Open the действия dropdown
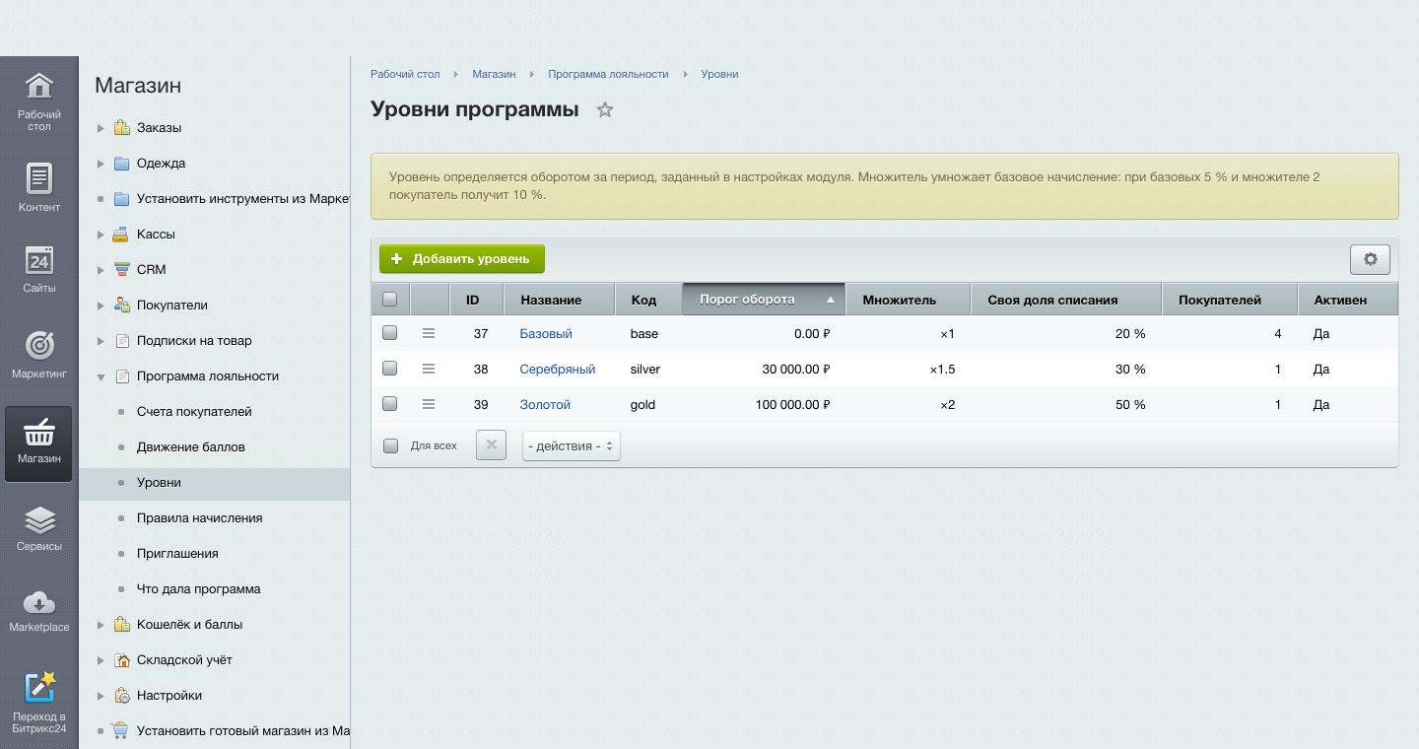 [571, 445]
